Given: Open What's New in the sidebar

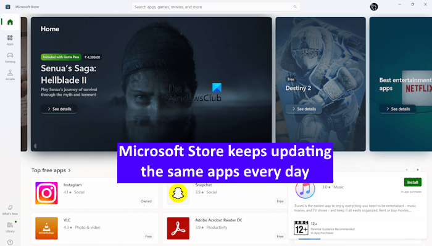Looking at the screenshot, I should point(10,210).
